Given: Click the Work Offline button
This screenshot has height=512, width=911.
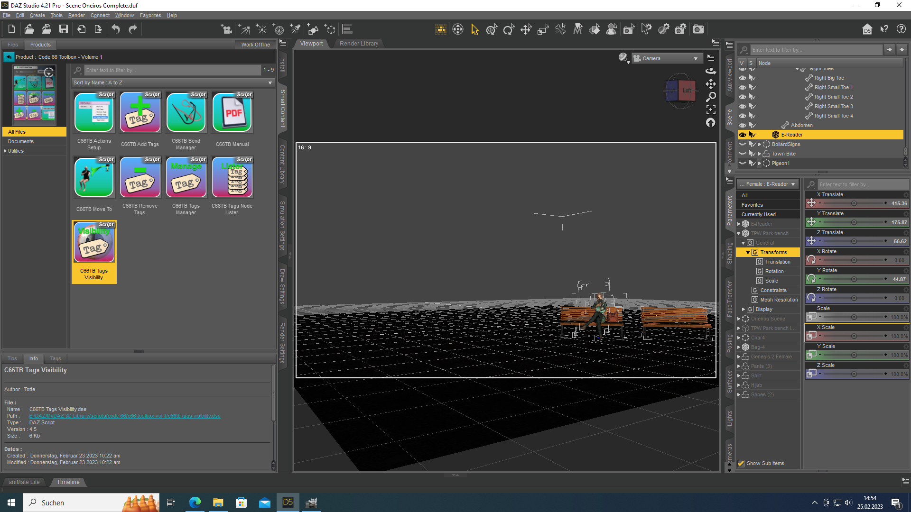Looking at the screenshot, I should 255,45.
